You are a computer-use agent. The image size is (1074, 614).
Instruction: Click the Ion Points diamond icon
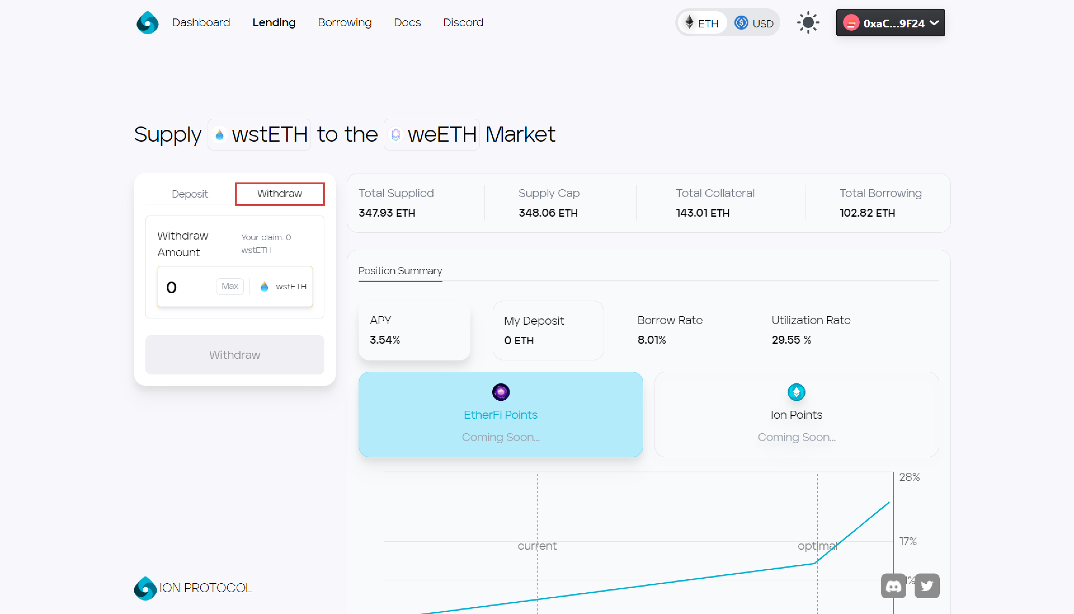click(796, 392)
